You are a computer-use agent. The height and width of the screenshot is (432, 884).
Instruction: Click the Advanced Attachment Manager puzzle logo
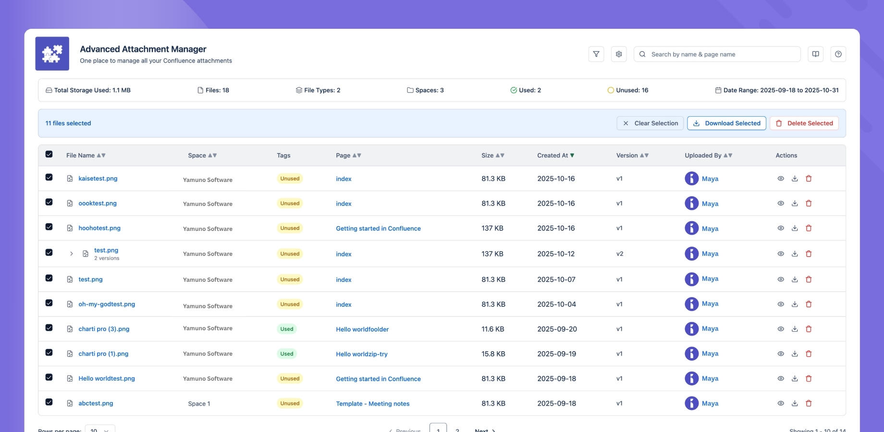[x=52, y=53]
